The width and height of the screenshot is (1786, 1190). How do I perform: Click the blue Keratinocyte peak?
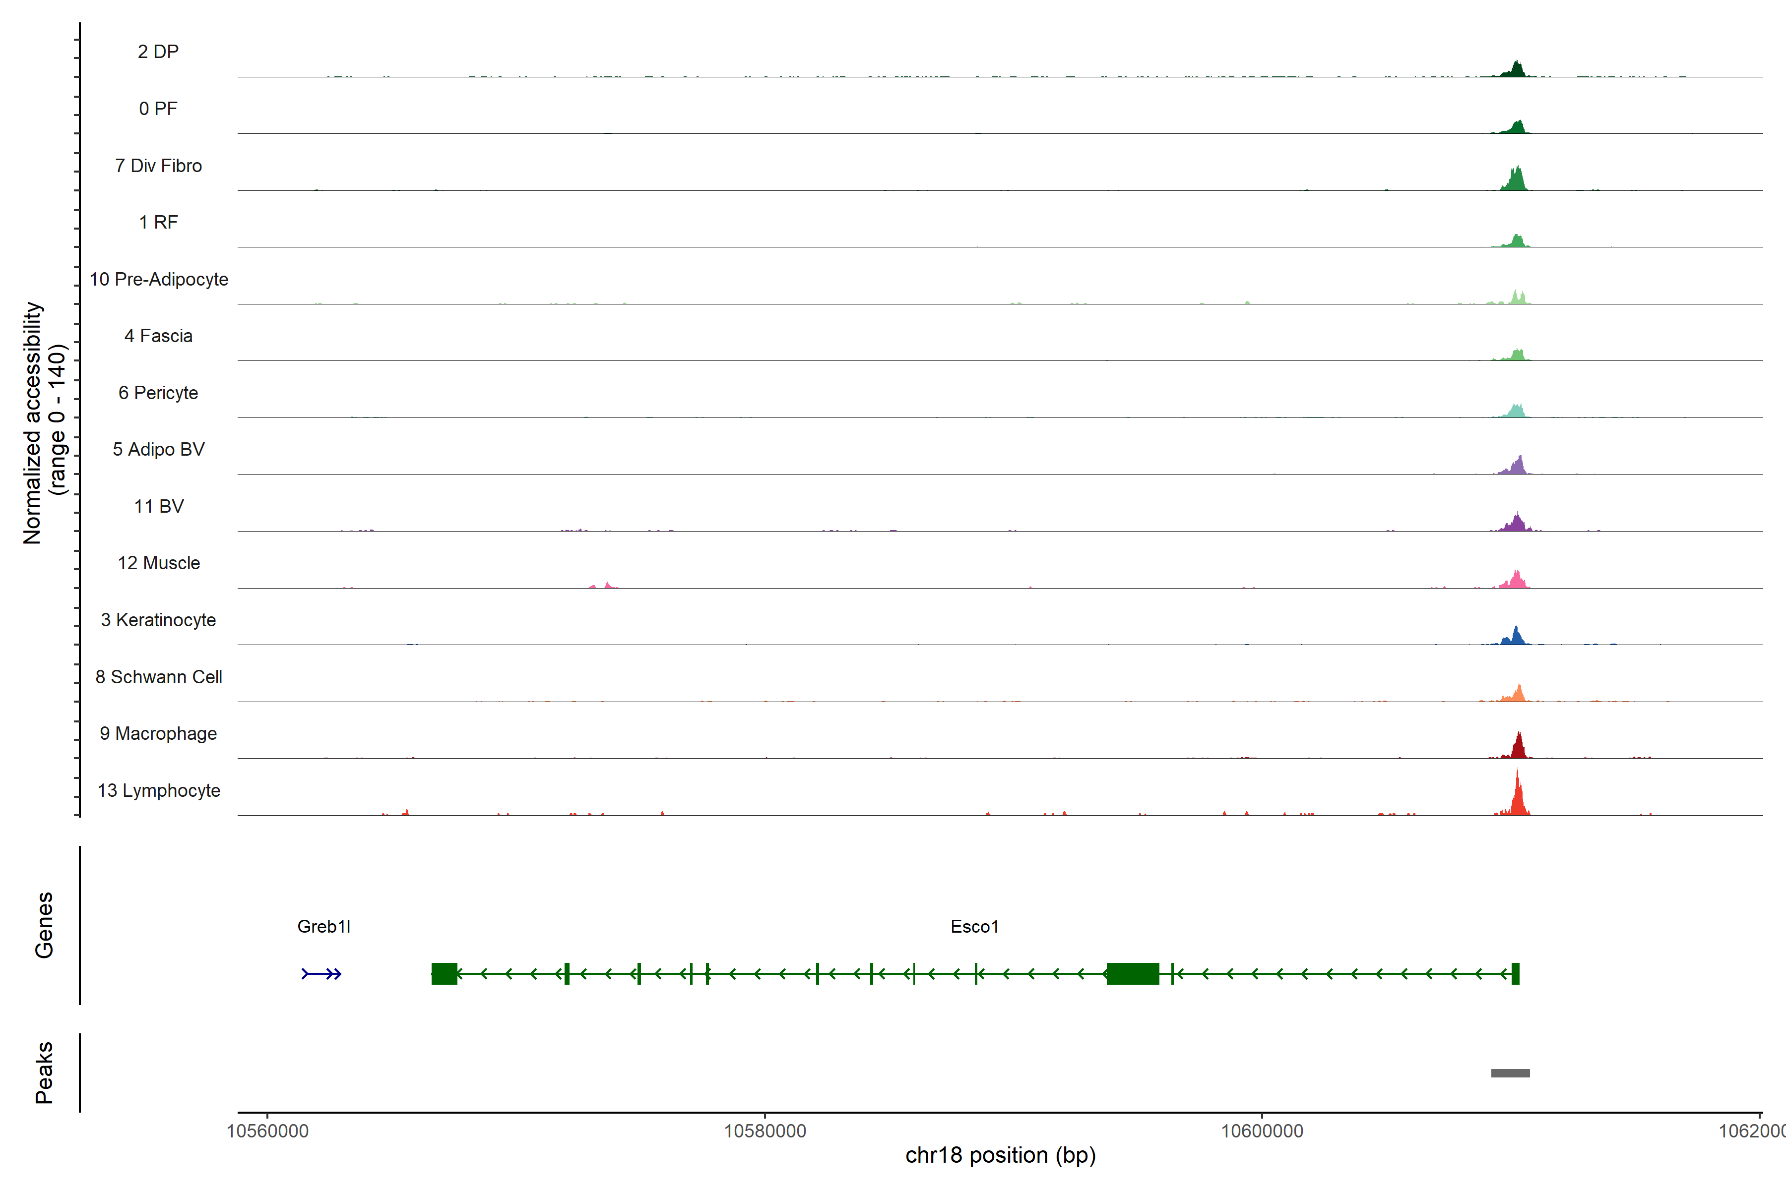tap(1516, 637)
